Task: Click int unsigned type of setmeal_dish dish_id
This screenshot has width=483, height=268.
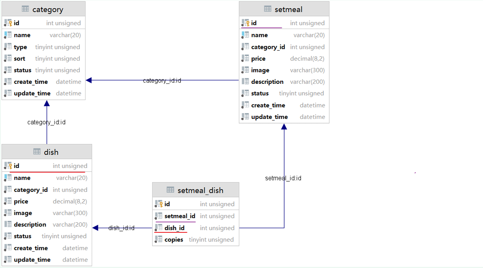Action: 217,228
